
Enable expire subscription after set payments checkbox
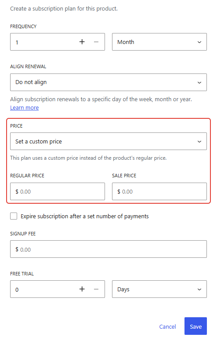pos(14,216)
